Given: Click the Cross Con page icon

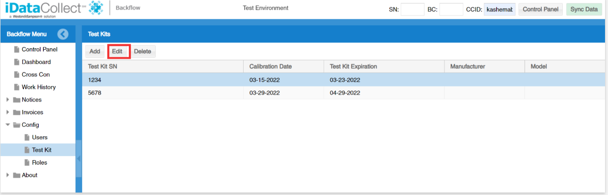Looking at the screenshot, I should tap(17, 74).
